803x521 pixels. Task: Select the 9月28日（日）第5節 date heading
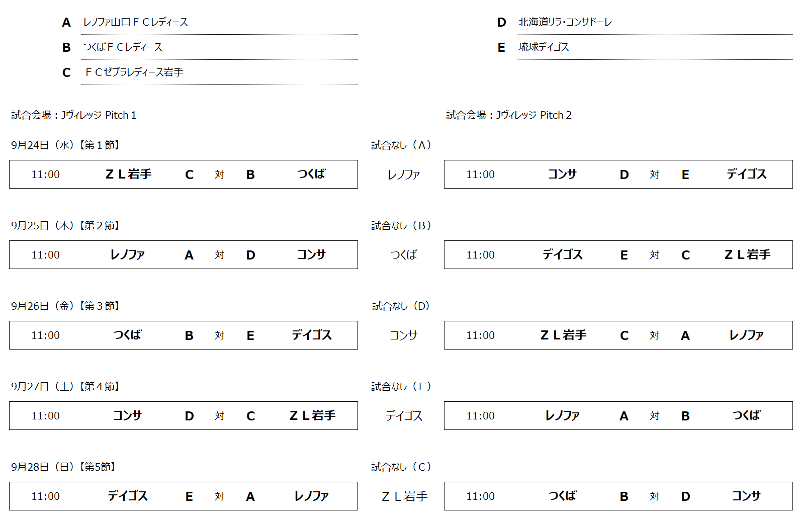pyautogui.click(x=64, y=467)
